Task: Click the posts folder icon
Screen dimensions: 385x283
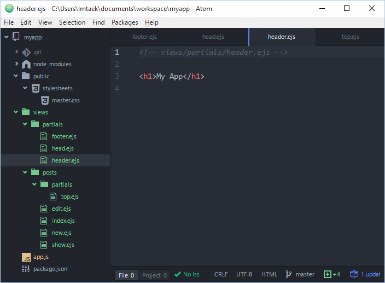Action: tap(35, 172)
